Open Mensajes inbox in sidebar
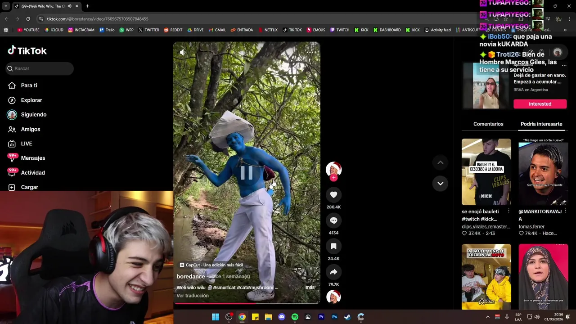Image resolution: width=576 pixels, height=324 pixels. (27, 158)
